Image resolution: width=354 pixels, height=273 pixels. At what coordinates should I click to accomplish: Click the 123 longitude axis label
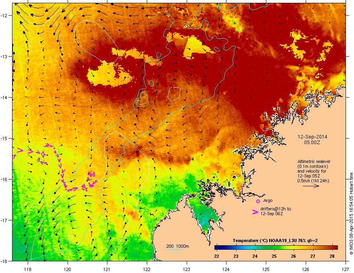(187, 269)
